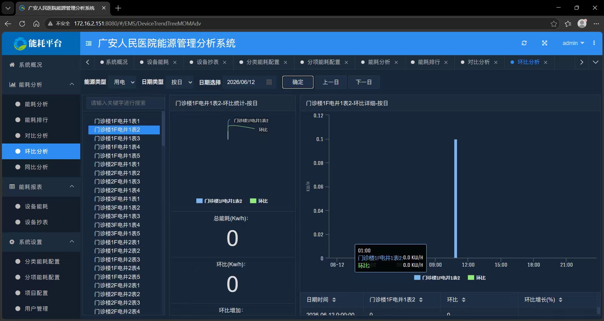Viewport: 604px width, 321px height.
Task: Close the 设备能耗 tab
Action: 175,63
